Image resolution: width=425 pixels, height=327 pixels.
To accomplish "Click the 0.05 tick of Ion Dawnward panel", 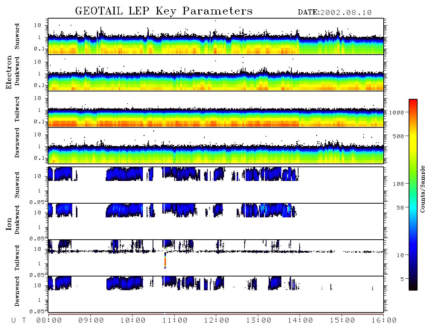I will (x=36, y=311).
